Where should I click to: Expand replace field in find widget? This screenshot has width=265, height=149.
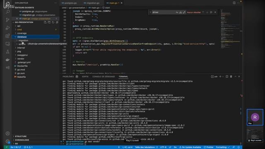point(150,12)
